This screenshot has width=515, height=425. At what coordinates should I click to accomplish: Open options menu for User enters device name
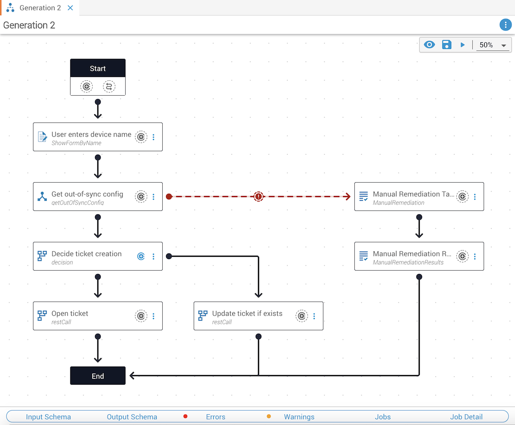tap(153, 137)
